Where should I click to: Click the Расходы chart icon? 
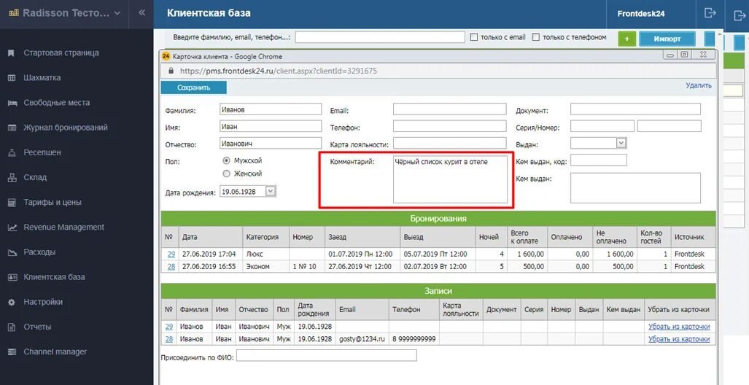(x=12, y=252)
